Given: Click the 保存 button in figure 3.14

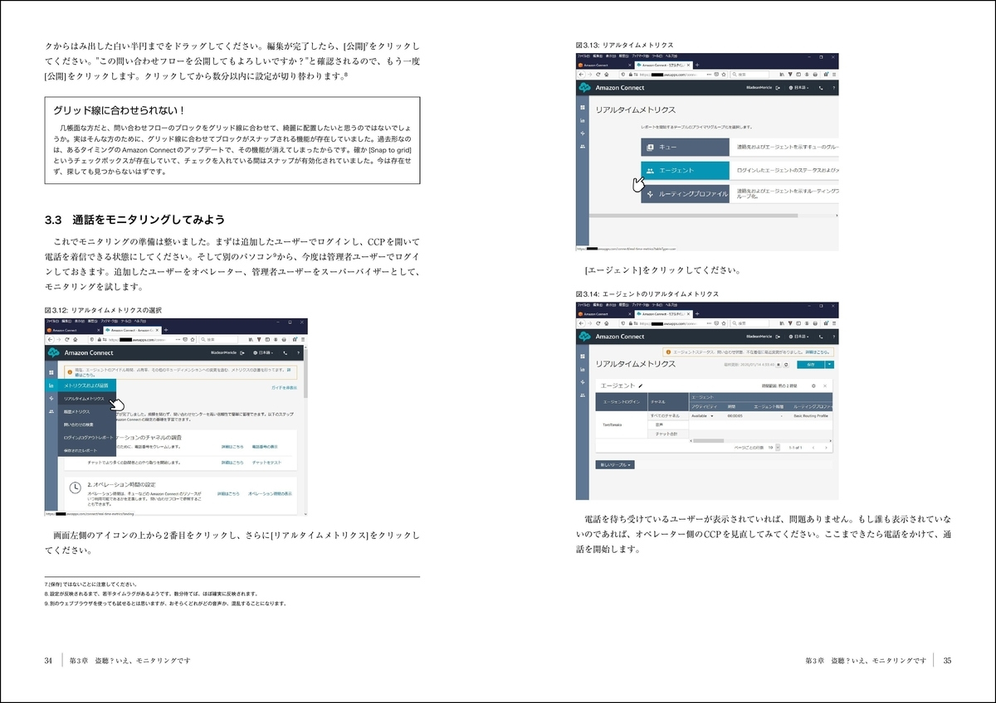Looking at the screenshot, I should click(x=810, y=364).
